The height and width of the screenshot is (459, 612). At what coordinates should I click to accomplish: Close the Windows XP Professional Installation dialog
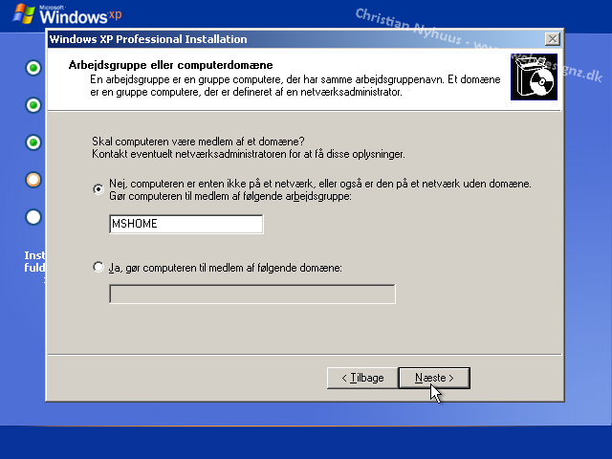552,39
